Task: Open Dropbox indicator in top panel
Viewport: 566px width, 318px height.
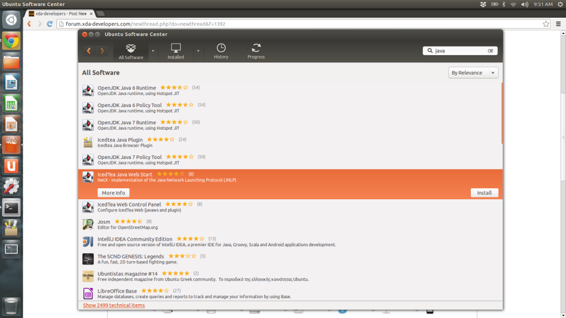Action: coord(483,4)
